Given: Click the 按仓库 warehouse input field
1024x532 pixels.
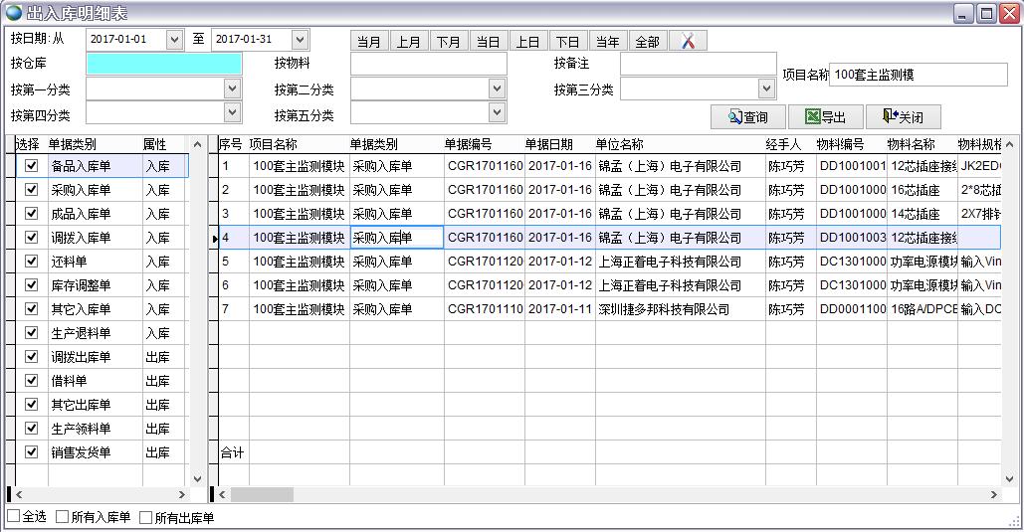Looking at the screenshot, I should click(x=163, y=64).
